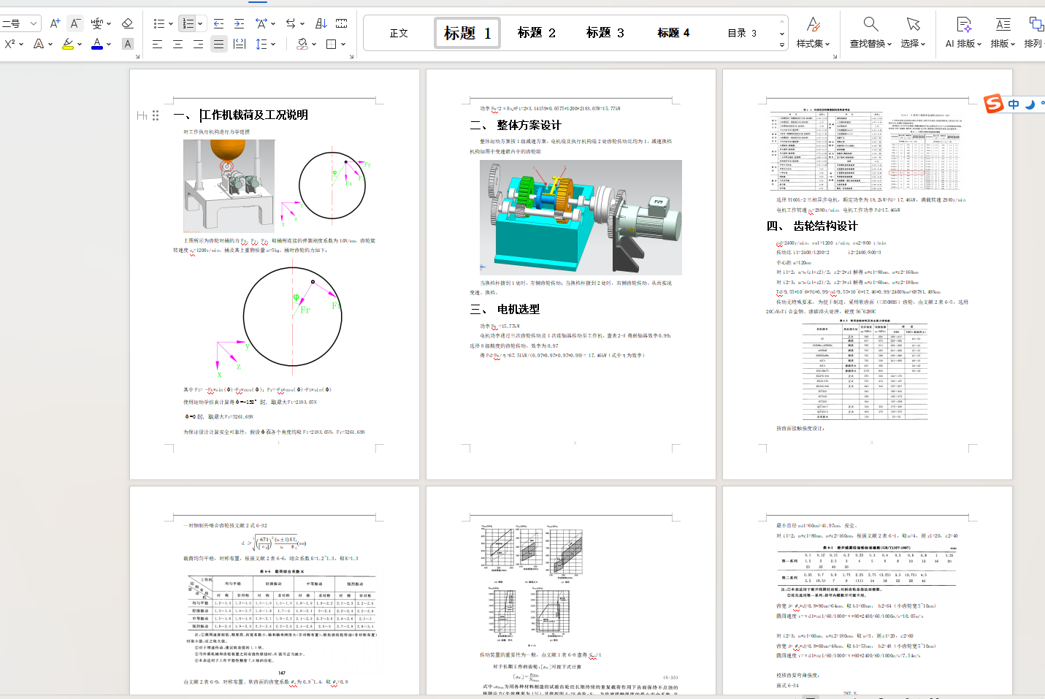
Task: Increase font size with the A+ button
Action: (55, 23)
